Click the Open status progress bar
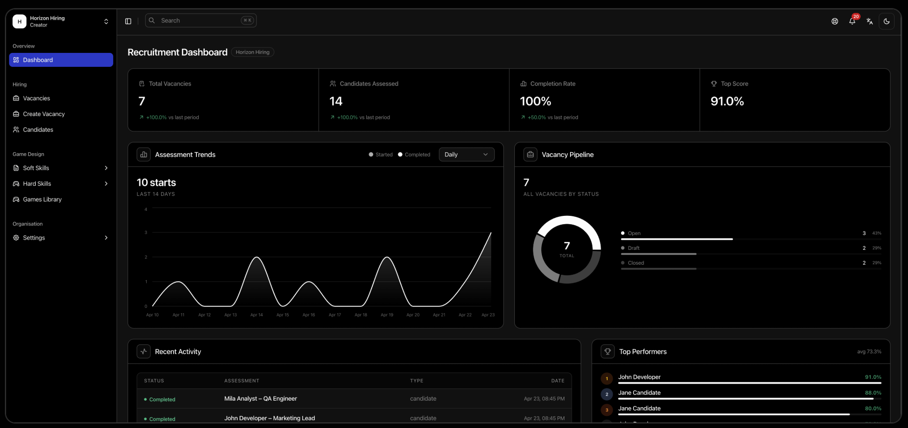The width and height of the screenshot is (908, 428). [x=751, y=239]
